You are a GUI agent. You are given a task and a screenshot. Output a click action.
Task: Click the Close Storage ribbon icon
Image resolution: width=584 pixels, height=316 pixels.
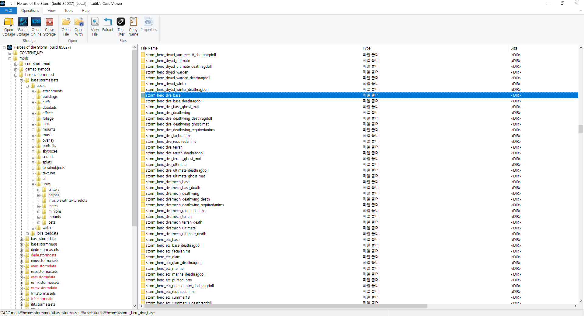coord(49,27)
